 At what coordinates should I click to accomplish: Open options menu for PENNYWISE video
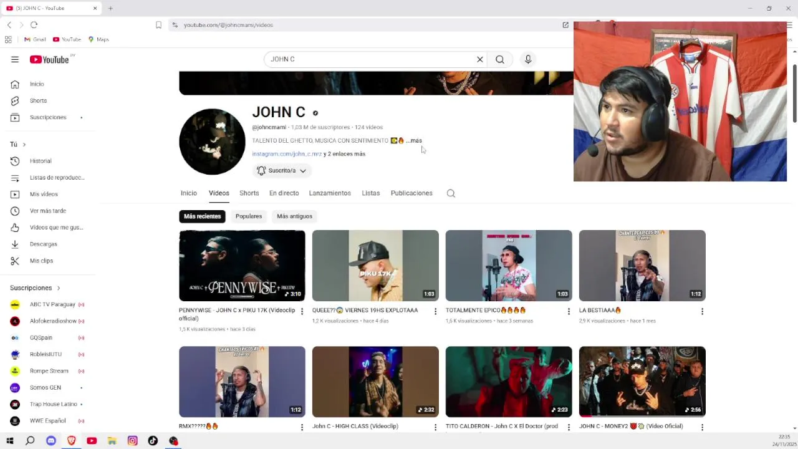[x=302, y=311]
